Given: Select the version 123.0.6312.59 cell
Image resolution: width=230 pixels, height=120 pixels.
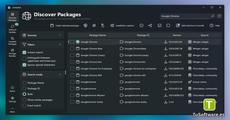Looking at the screenshot, I should pos(175,82).
